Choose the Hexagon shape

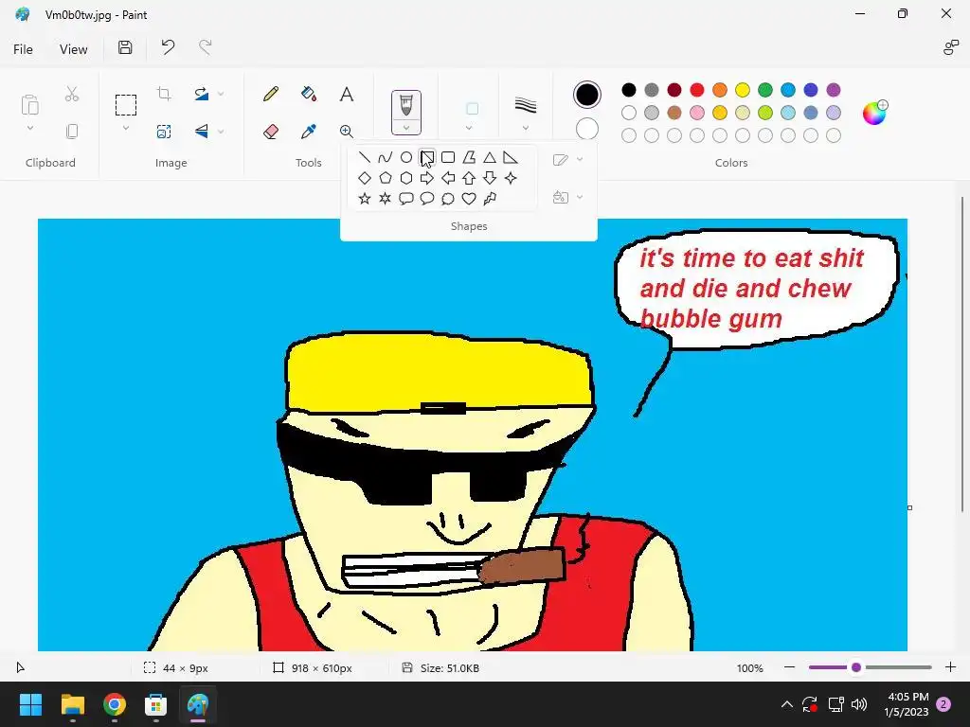pos(405,178)
